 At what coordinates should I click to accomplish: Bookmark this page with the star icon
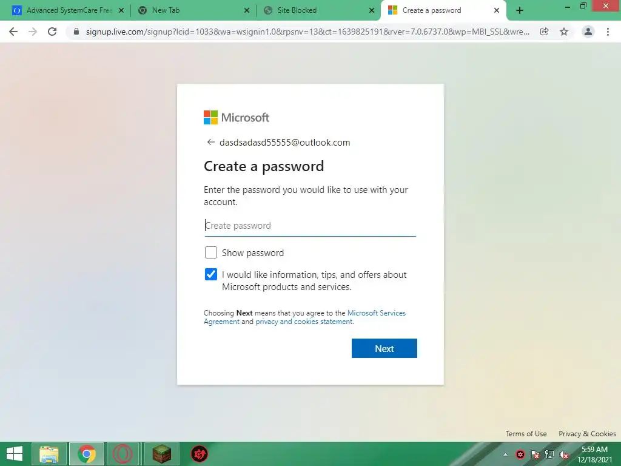(x=564, y=32)
